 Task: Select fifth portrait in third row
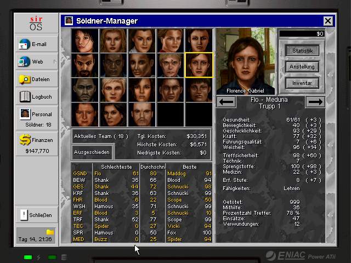(199, 90)
